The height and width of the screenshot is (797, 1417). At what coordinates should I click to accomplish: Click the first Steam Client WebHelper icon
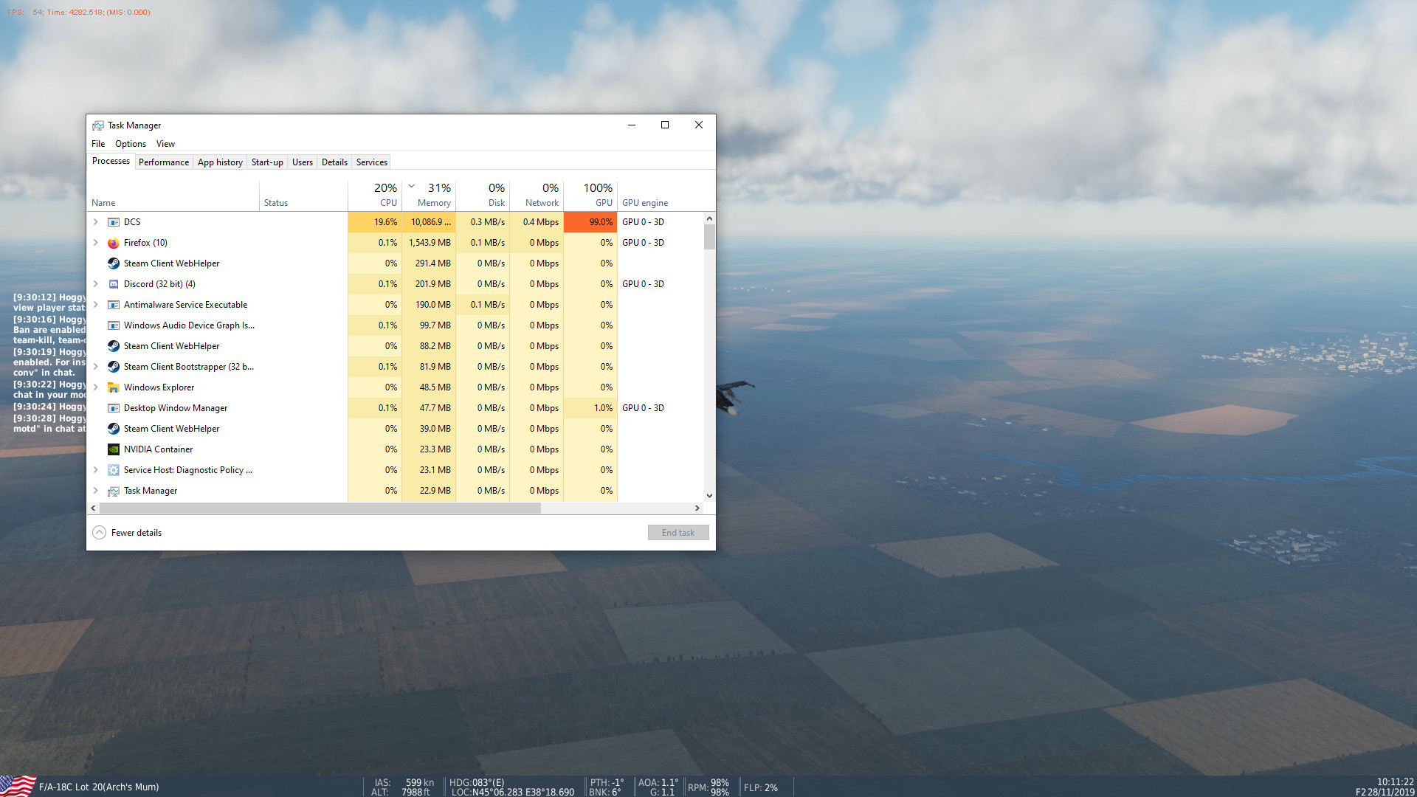[x=113, y=263]
